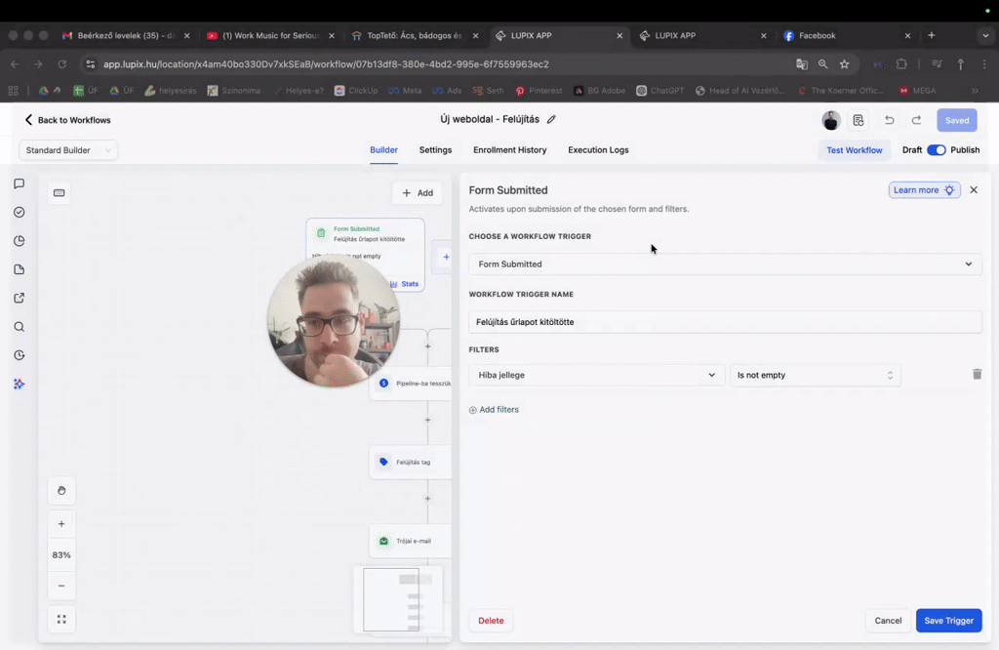999x650 pixels.
Task: Click the fit-to-screen icon below zoom controls
Action: 61,619
